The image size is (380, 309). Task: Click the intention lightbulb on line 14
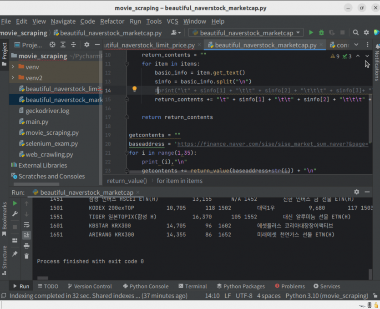(135, 89)
